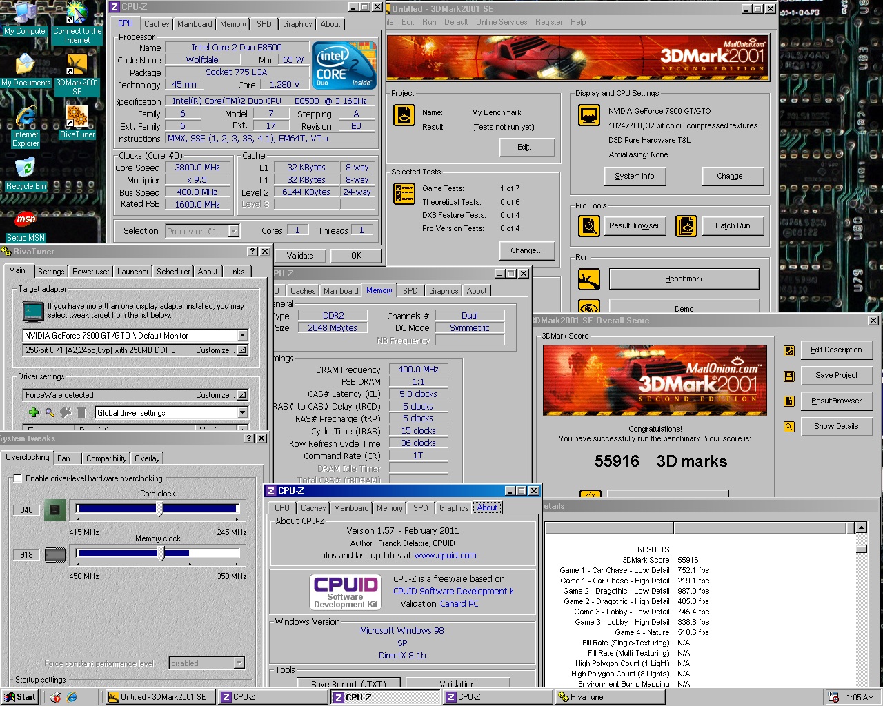Click the Core clock slider handle
The width and height of the screenshot is (883, 706).
tap(160, 510)
